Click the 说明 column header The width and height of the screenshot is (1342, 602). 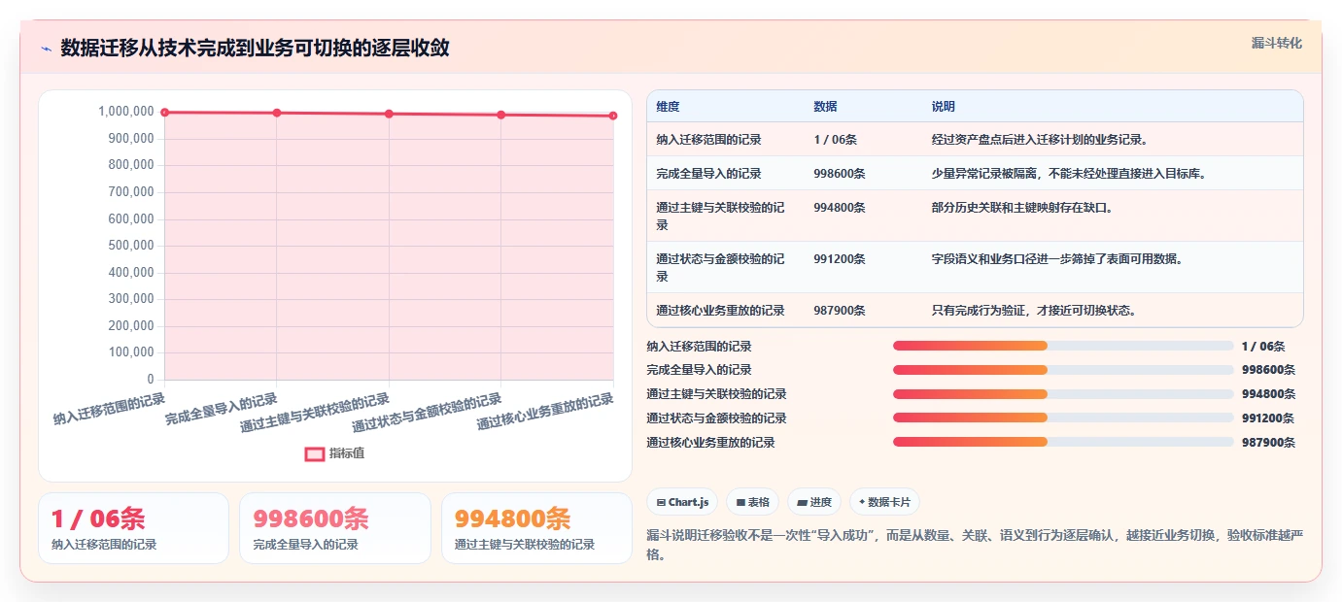click(944, 107)
